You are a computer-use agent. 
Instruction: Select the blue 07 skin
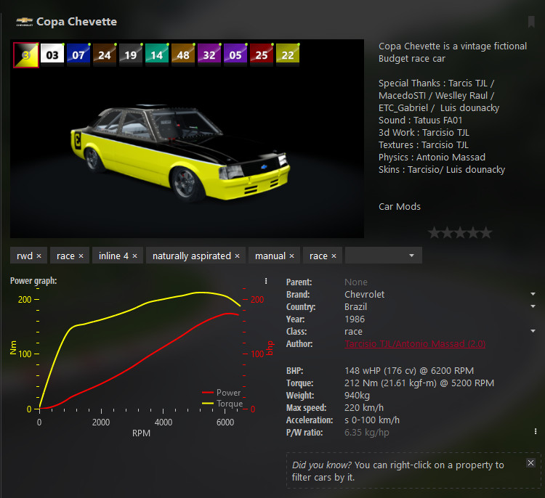(78, 54)
